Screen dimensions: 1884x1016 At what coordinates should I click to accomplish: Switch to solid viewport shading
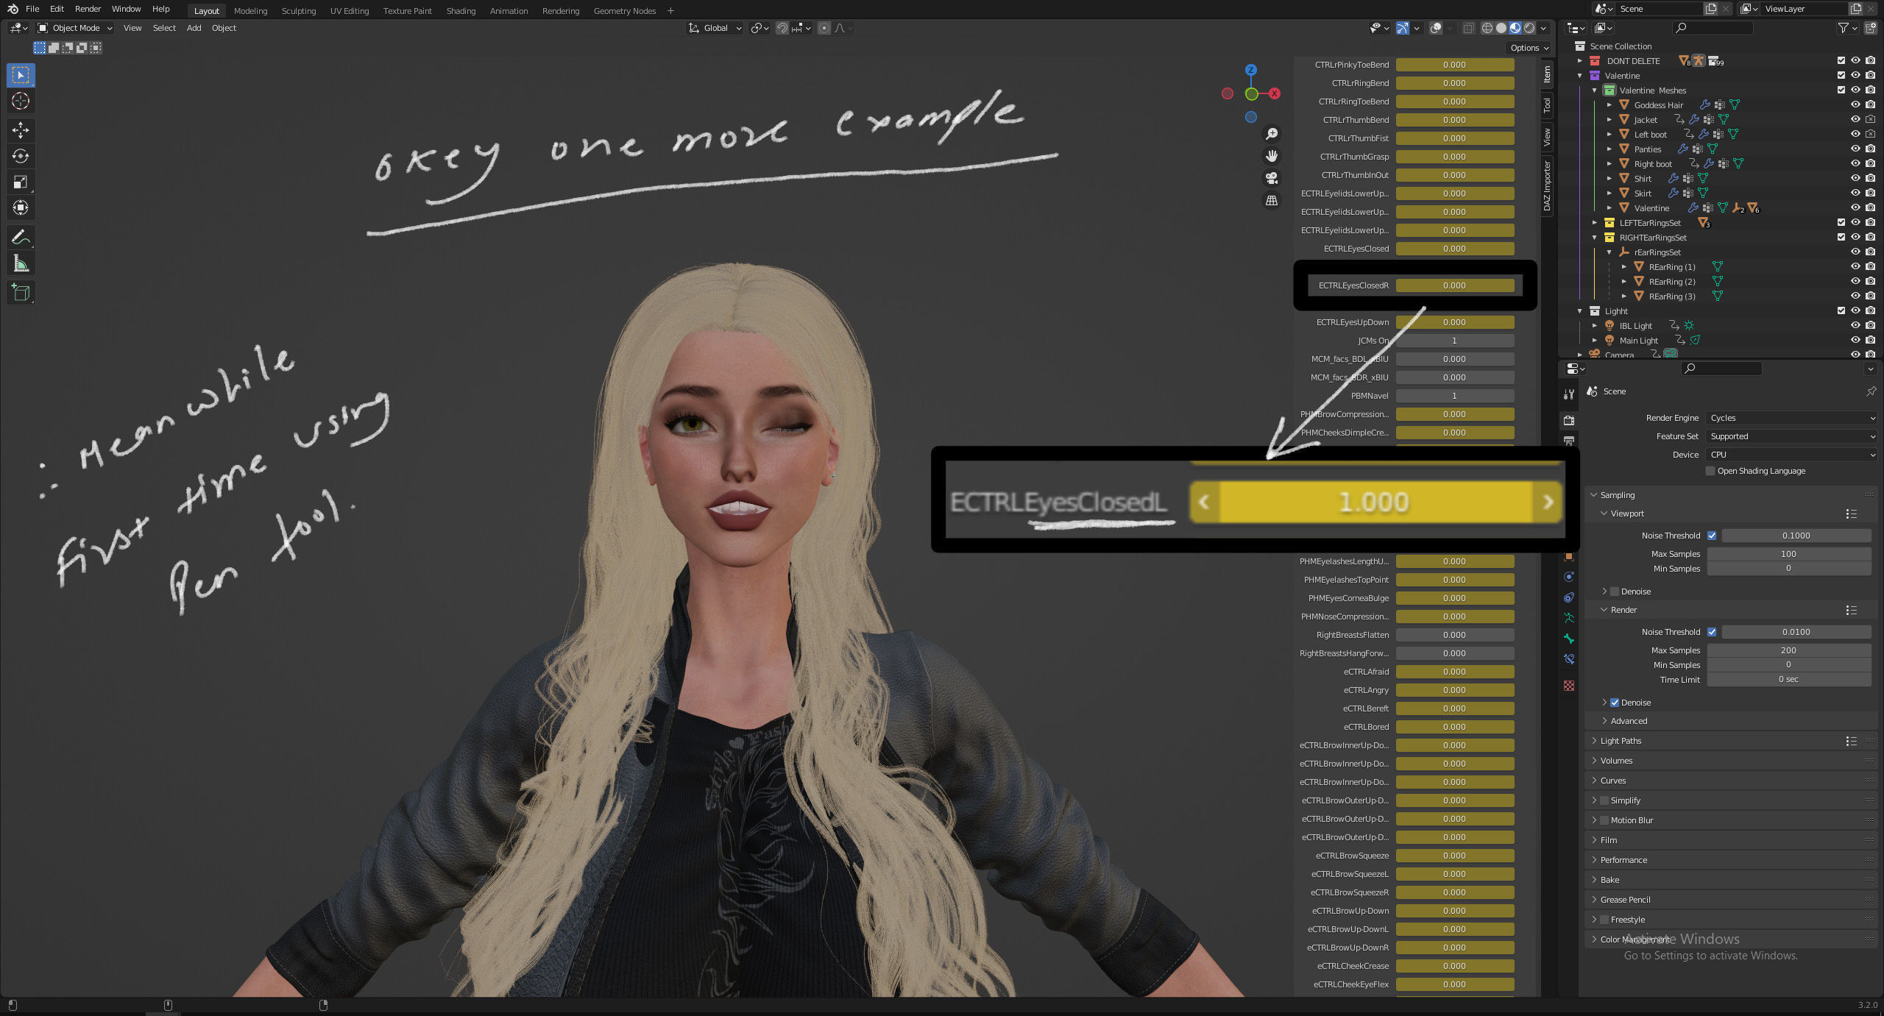click(x=1501, y=28)
